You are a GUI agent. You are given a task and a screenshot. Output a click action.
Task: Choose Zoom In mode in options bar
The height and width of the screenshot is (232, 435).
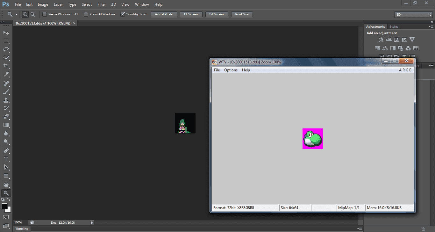click(x=25, y=14)
